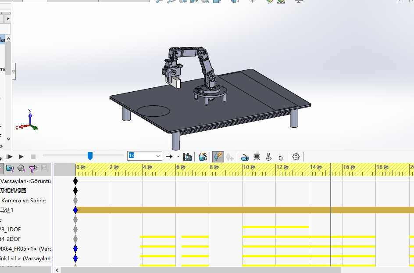414x273 pixels.
Task: Click the greyed-out results filter icon
Action: [x=45, y=169]
